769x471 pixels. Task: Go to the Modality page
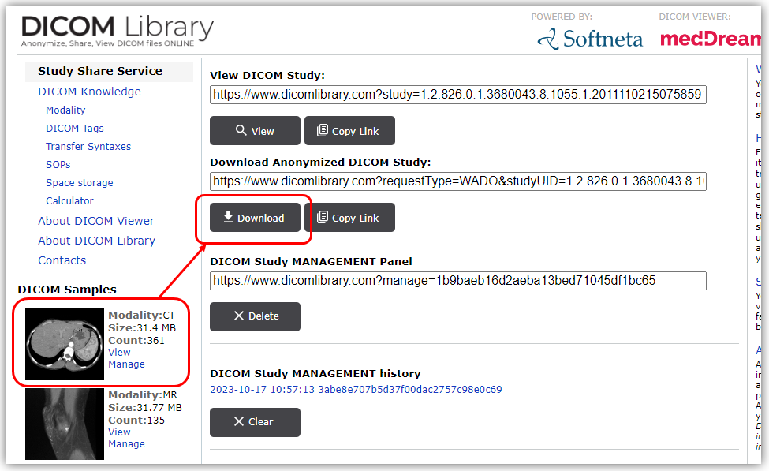(x=65, y=110)
